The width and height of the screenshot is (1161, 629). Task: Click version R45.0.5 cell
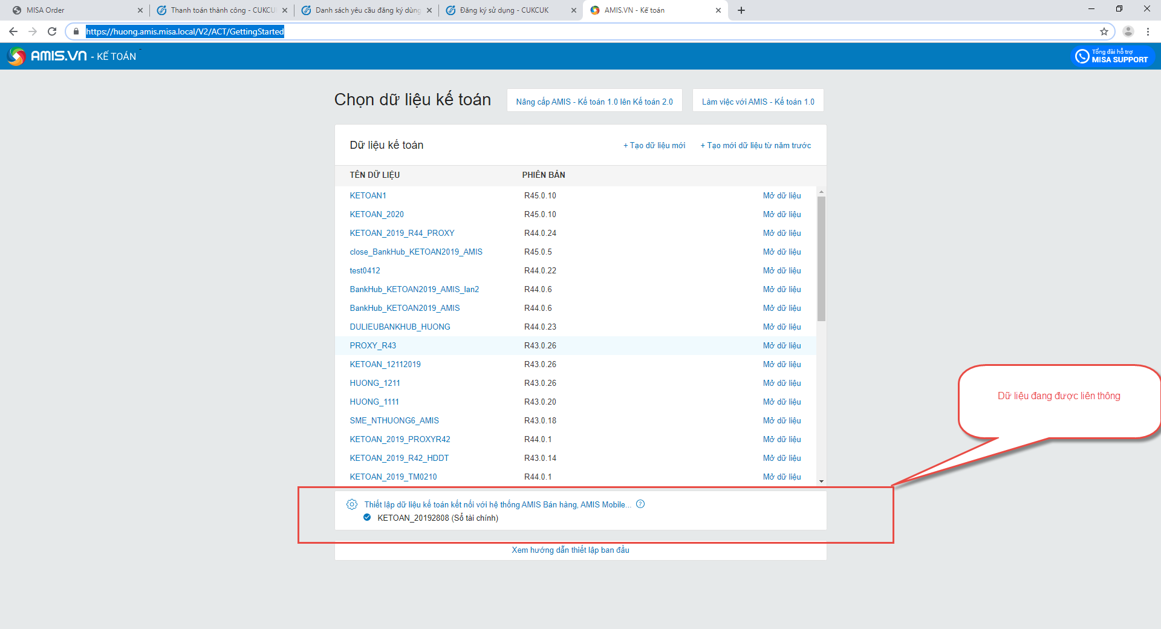[x=538, y=252]
